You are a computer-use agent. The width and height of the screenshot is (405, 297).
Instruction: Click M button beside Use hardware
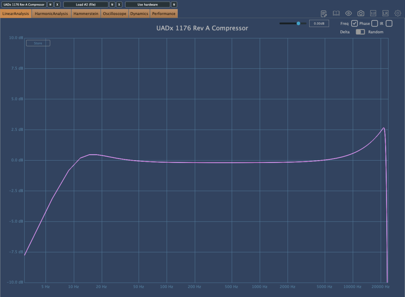[x=174, y=5]
